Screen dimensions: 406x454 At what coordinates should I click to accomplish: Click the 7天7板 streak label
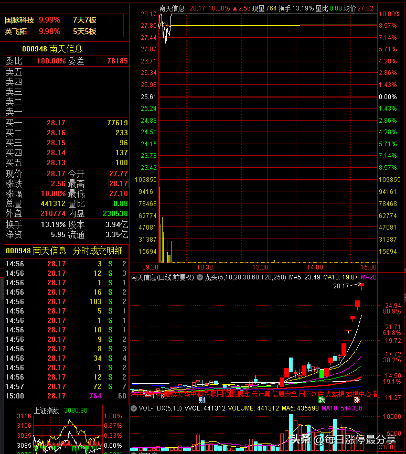[84, 20]
